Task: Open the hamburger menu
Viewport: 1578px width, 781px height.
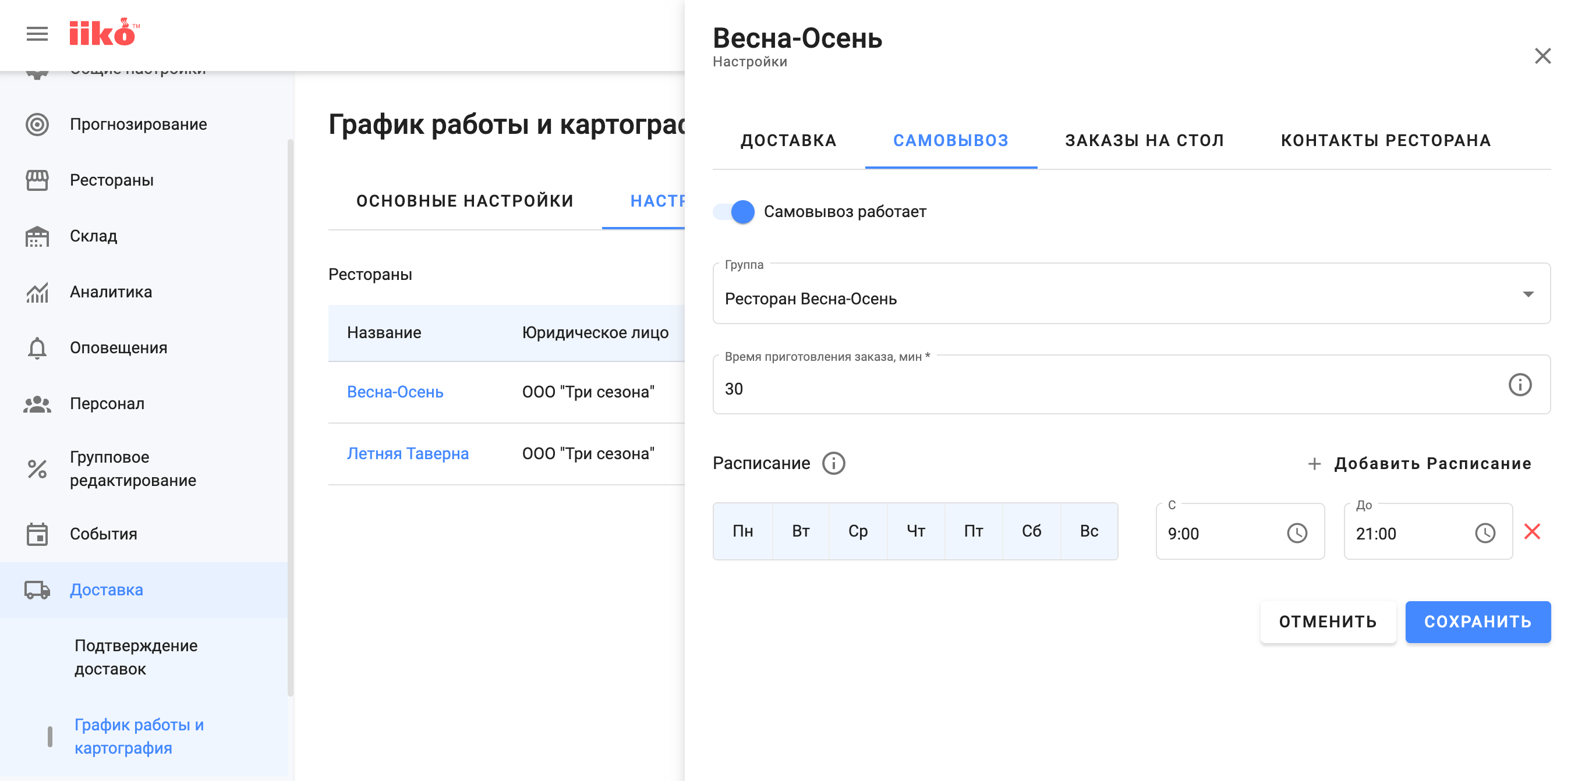Action: pos(37,34)
